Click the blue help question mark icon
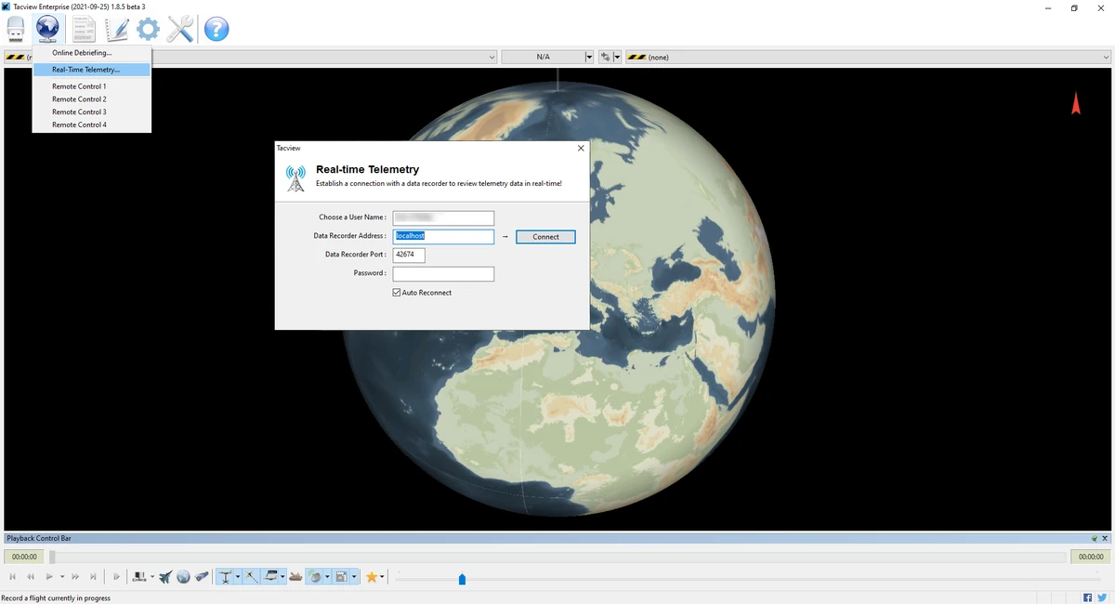 pos(216,30)
